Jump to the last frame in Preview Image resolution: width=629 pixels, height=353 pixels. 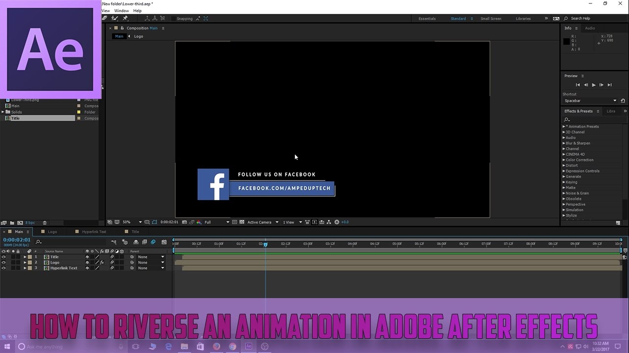(x=610, y=85)
